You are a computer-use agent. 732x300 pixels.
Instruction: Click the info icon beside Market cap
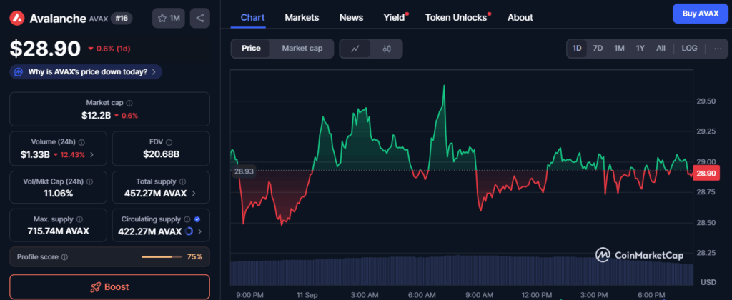click(129, 103)
